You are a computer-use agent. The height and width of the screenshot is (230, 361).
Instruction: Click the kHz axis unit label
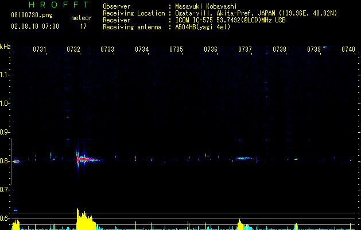coord(5,47)
